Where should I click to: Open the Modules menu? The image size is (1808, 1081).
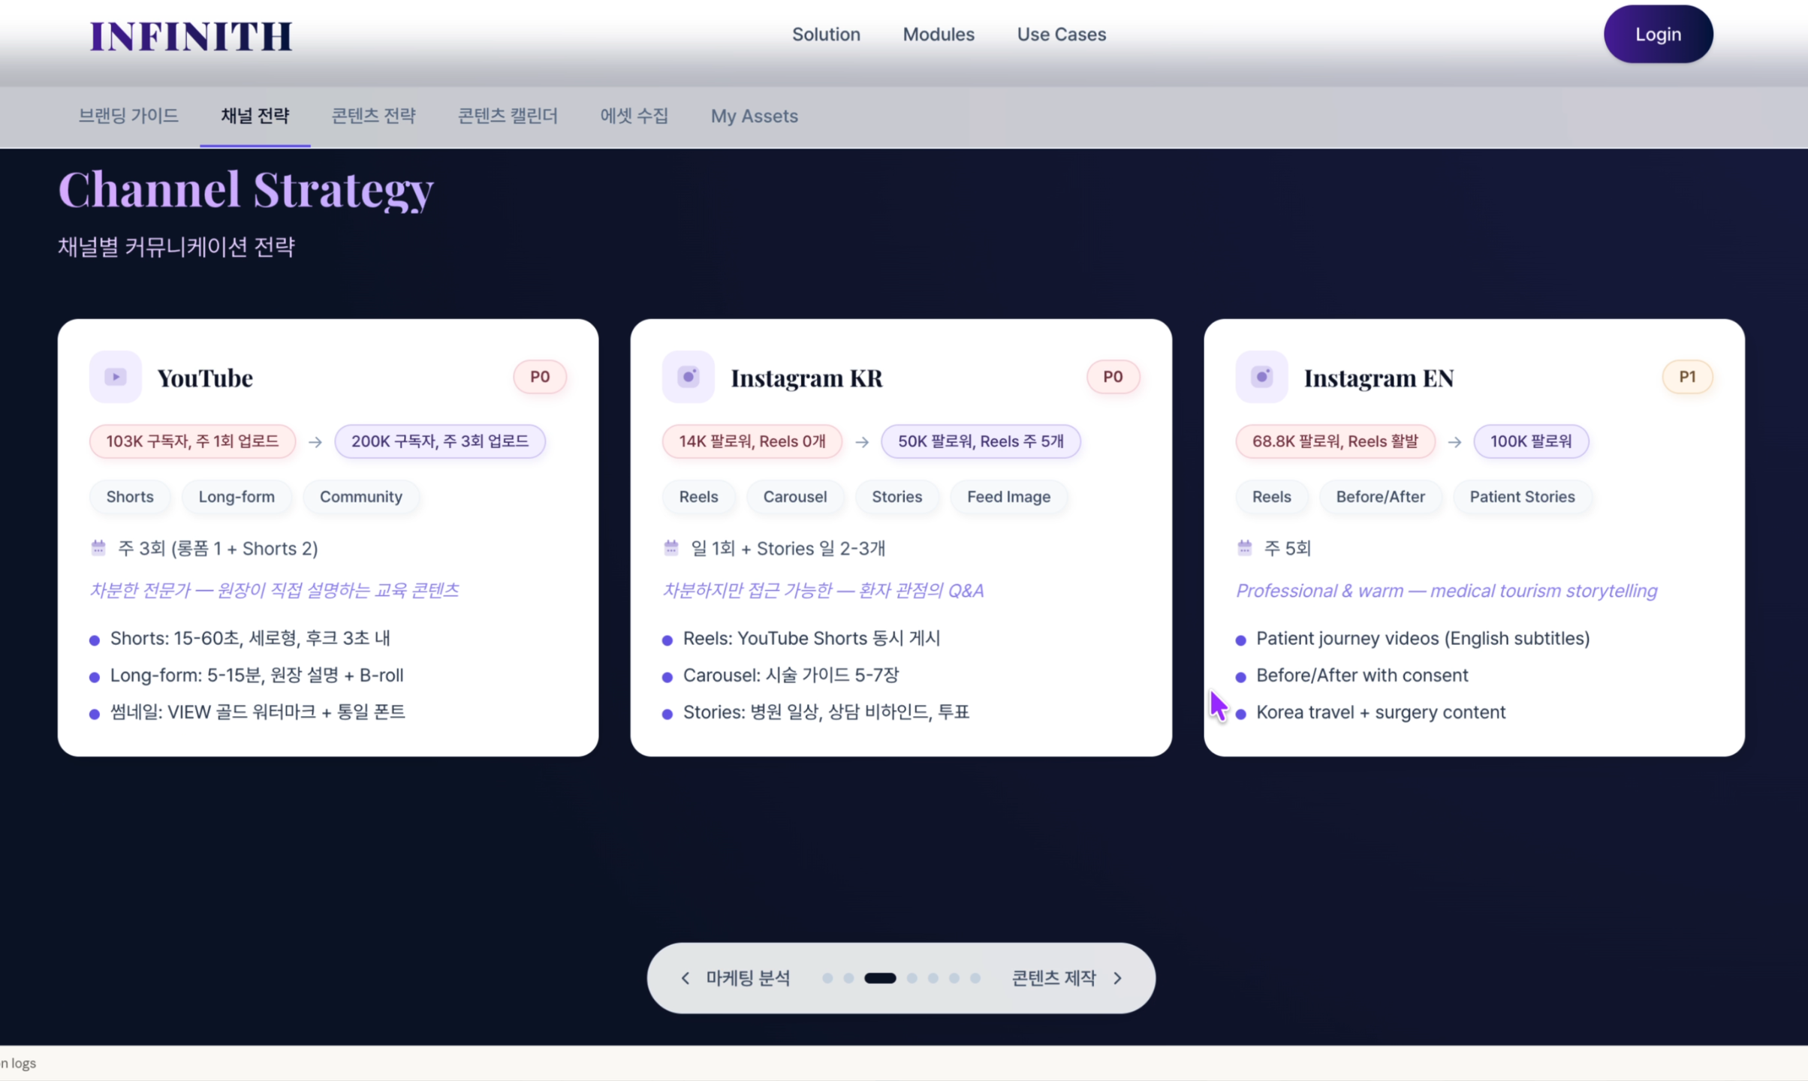tap(938, 35)
